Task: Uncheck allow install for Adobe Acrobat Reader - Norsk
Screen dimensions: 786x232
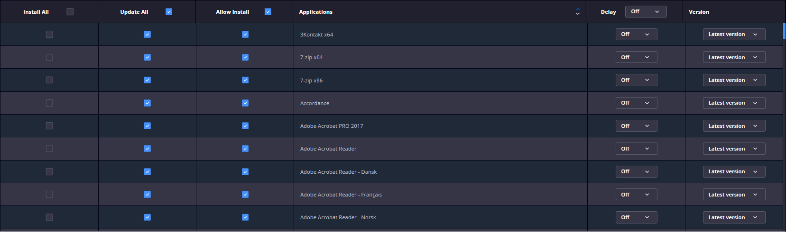Action: pos(245,217)
